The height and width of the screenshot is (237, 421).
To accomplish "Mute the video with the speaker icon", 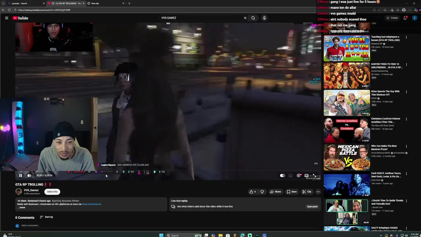I will (29, 175).
